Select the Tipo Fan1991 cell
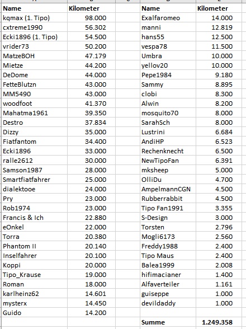 168,208
